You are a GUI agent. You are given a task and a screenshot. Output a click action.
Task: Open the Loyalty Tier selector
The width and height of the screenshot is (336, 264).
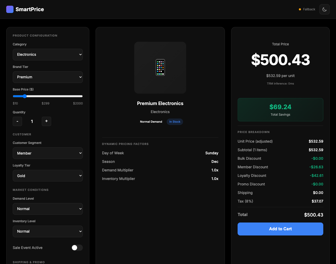(x=48, y=176)
